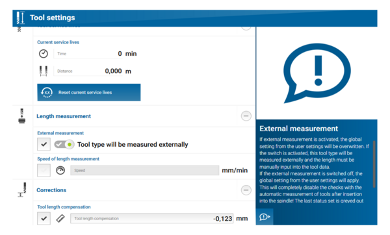The image size is (390, 235).
Task: Click the ruler icon for tool length compensation
Action: pyautogui.click(x=60, y=219)
